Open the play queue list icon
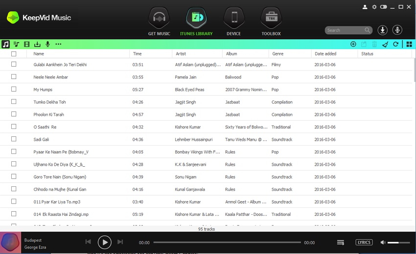The height and width of the screenshot is (254, 416). pyautogui.click(x=341, y=242)
